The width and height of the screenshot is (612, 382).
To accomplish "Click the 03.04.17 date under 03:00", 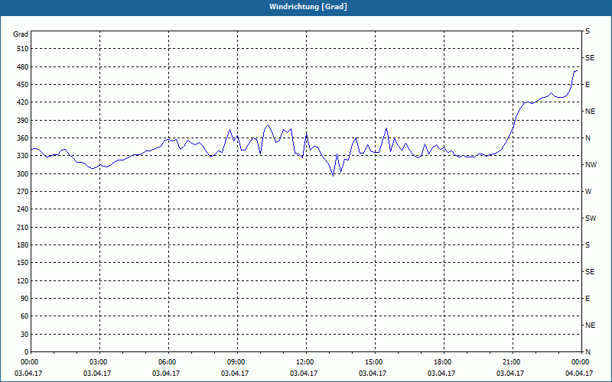I will point(97,374).
